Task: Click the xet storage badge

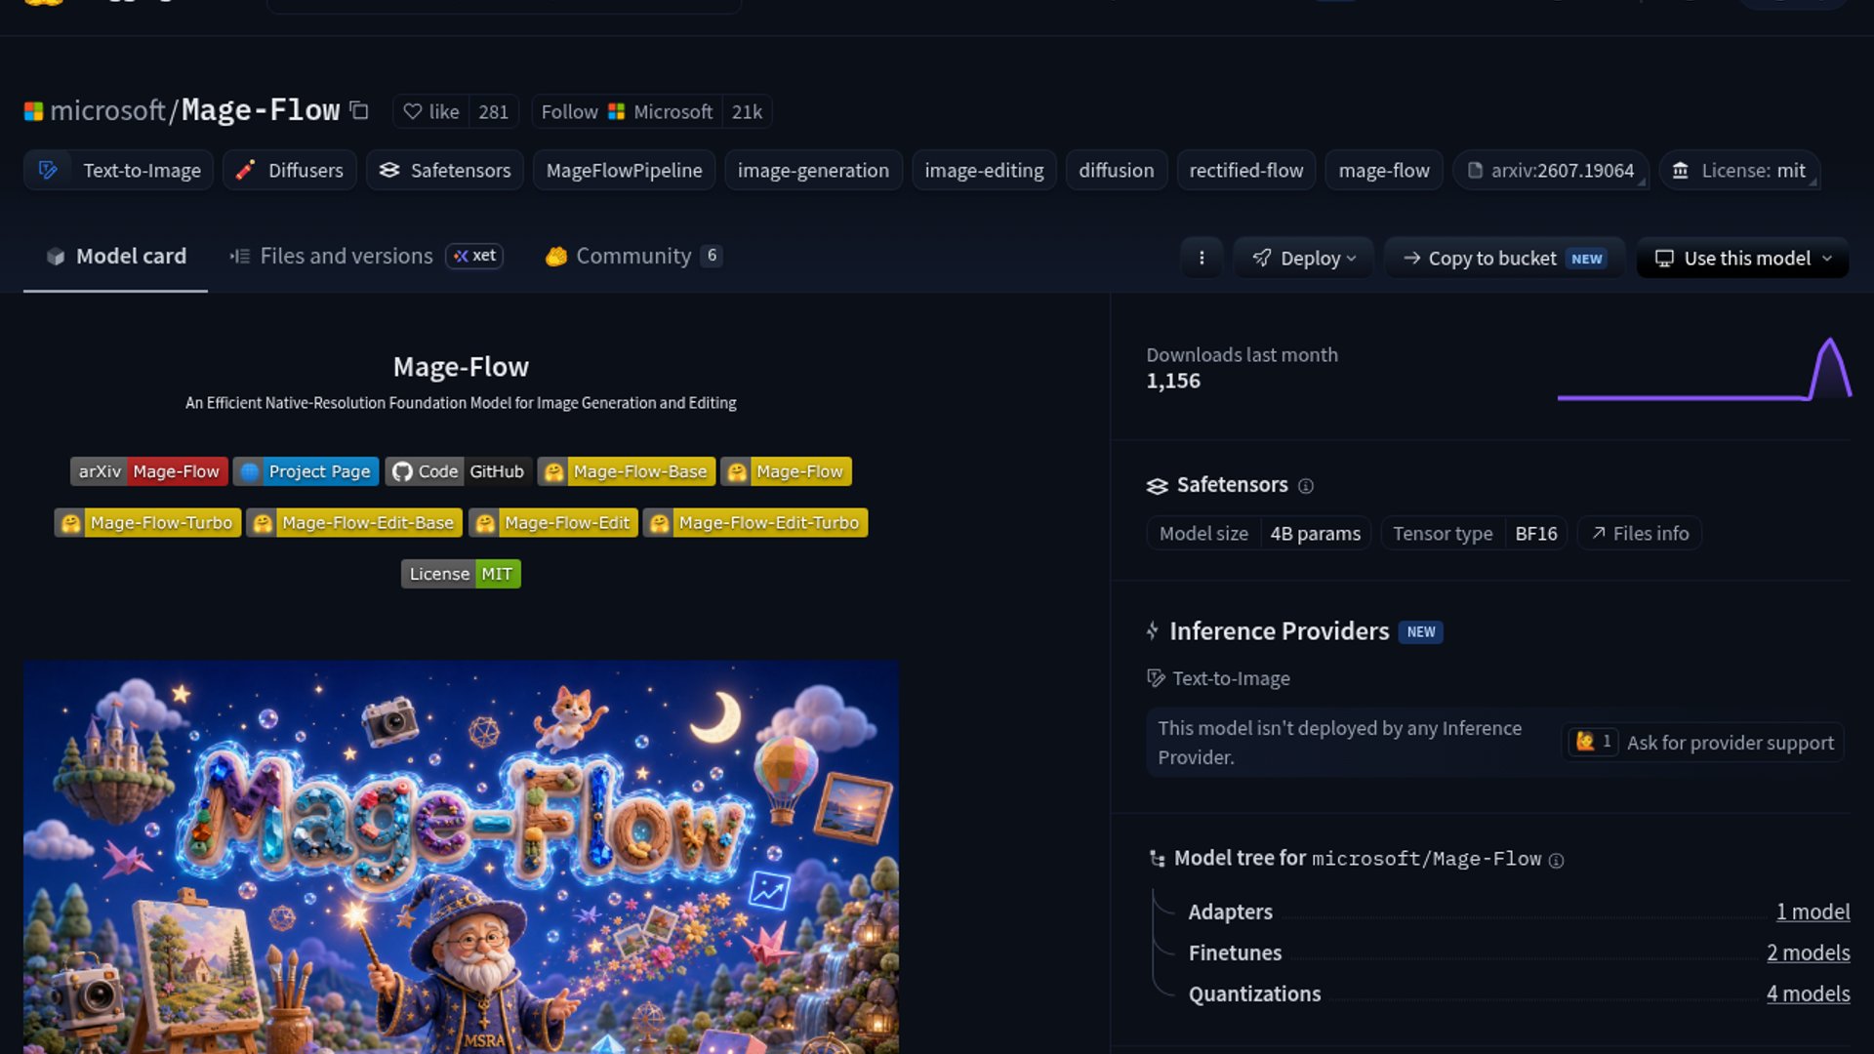Action: point(474,256)
